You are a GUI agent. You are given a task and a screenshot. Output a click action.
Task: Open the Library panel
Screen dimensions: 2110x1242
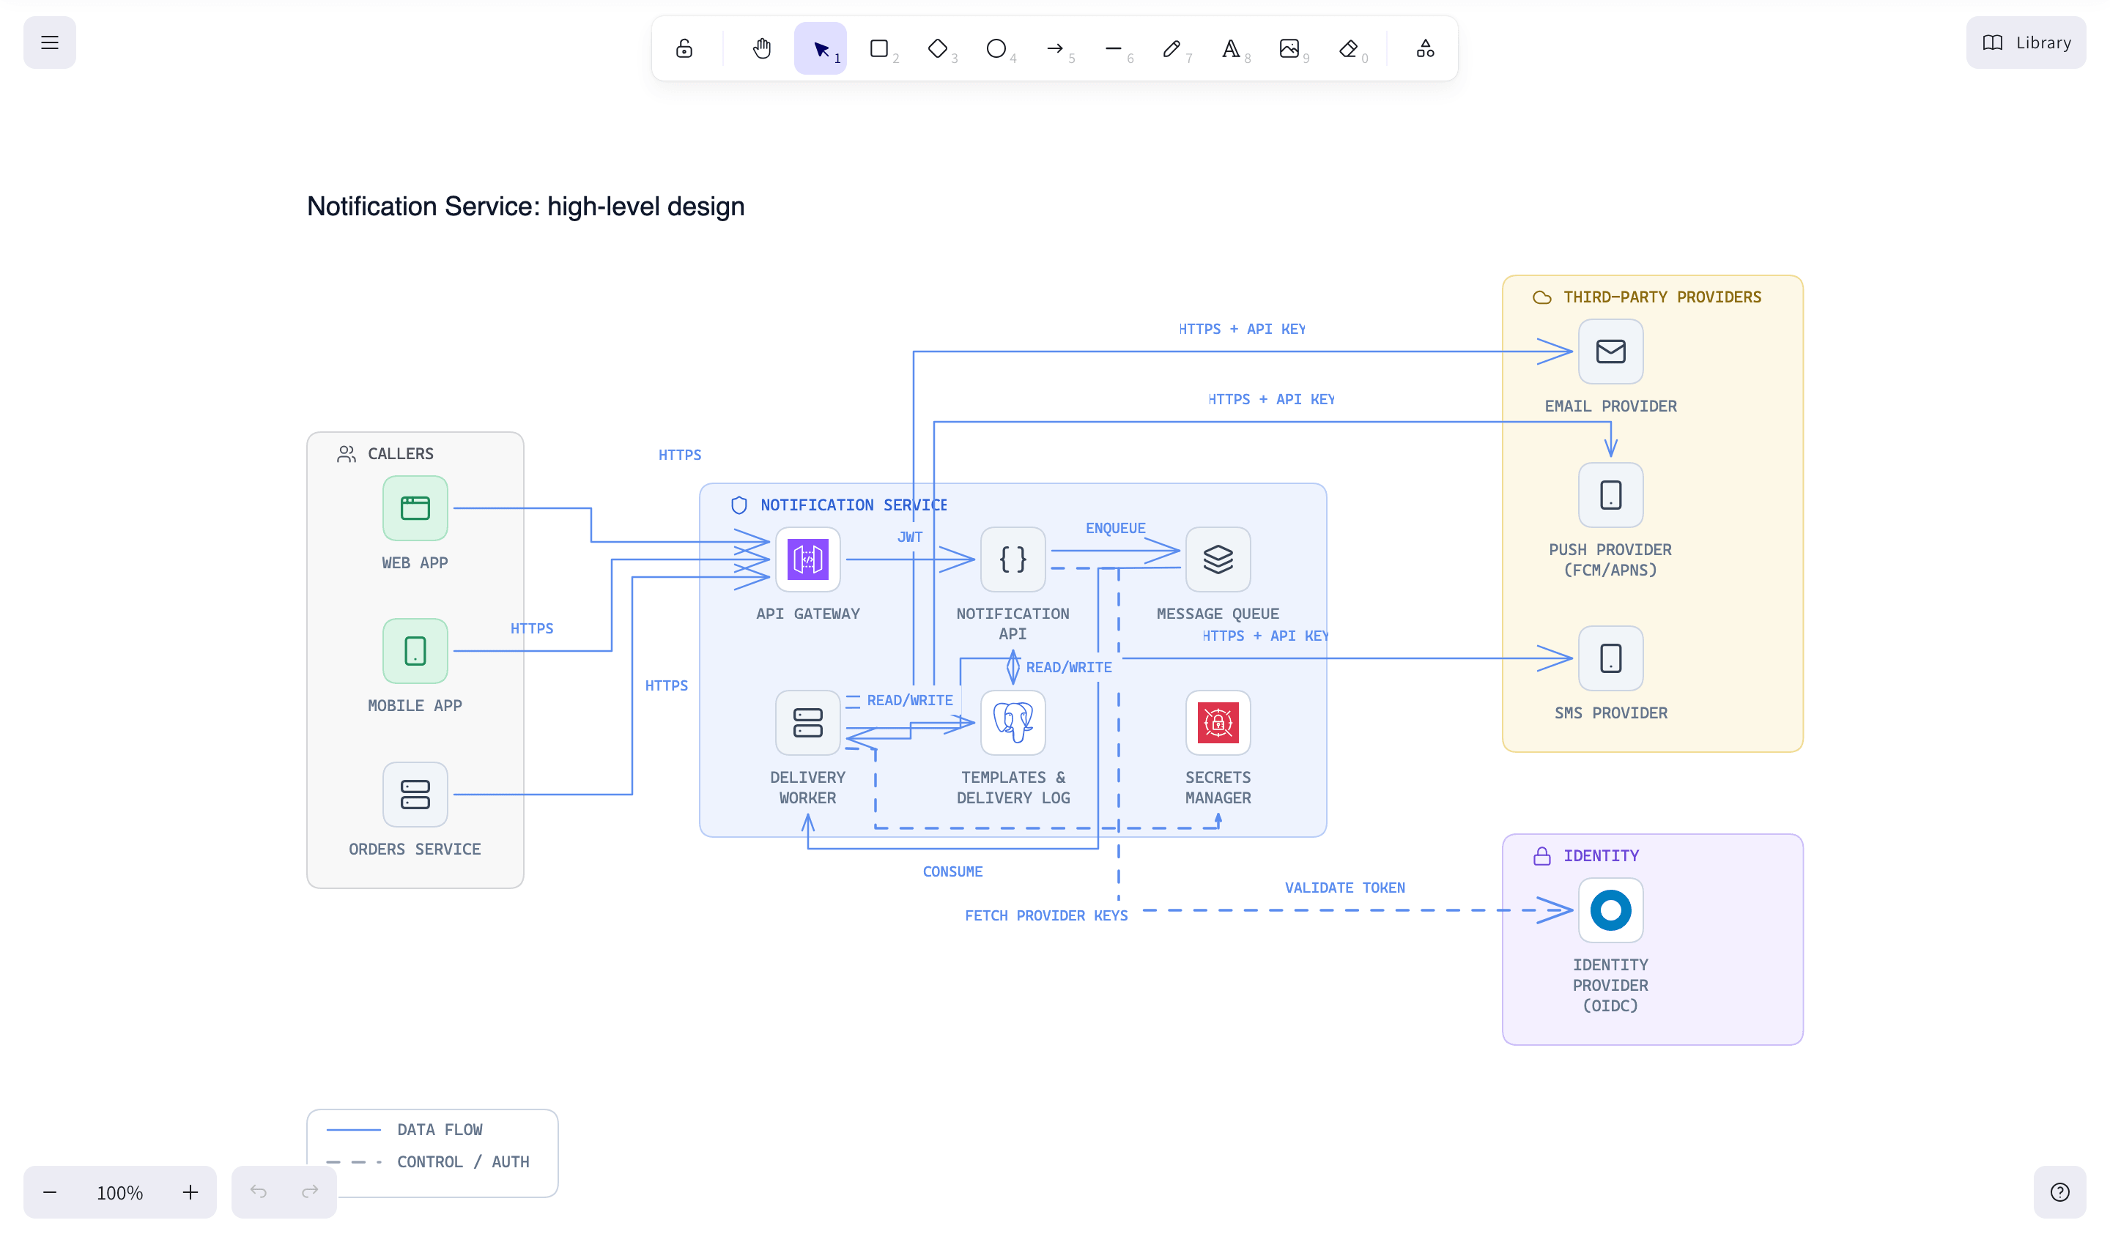2026,42
